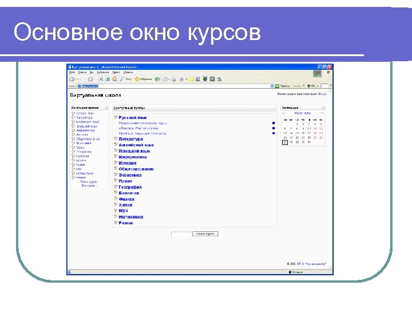This screenshot has width=412, height=309.
Task: Open Литература in available courses
Action: point(130,139)
